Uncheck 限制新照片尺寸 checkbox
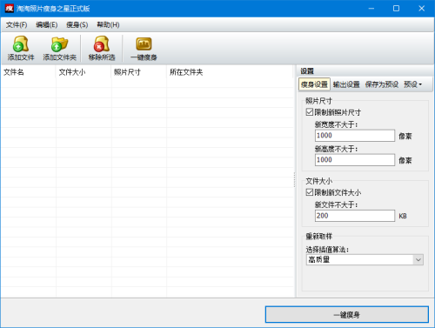 (310, 112)
